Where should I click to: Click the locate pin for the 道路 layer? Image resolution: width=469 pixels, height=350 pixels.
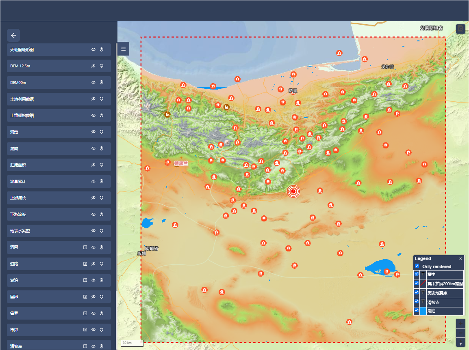point(102,264)
